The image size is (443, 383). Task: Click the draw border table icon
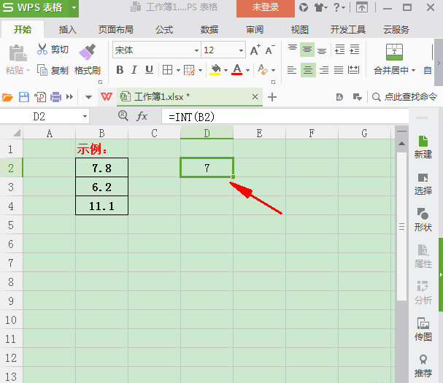click(x=189, y=70)
